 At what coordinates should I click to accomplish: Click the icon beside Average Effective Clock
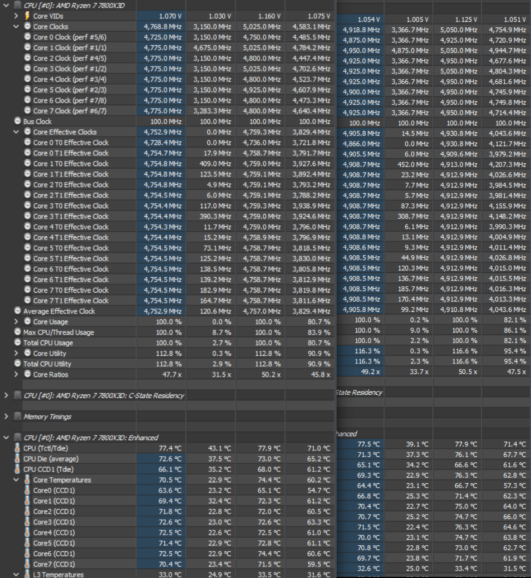click(x=18, y=311)
